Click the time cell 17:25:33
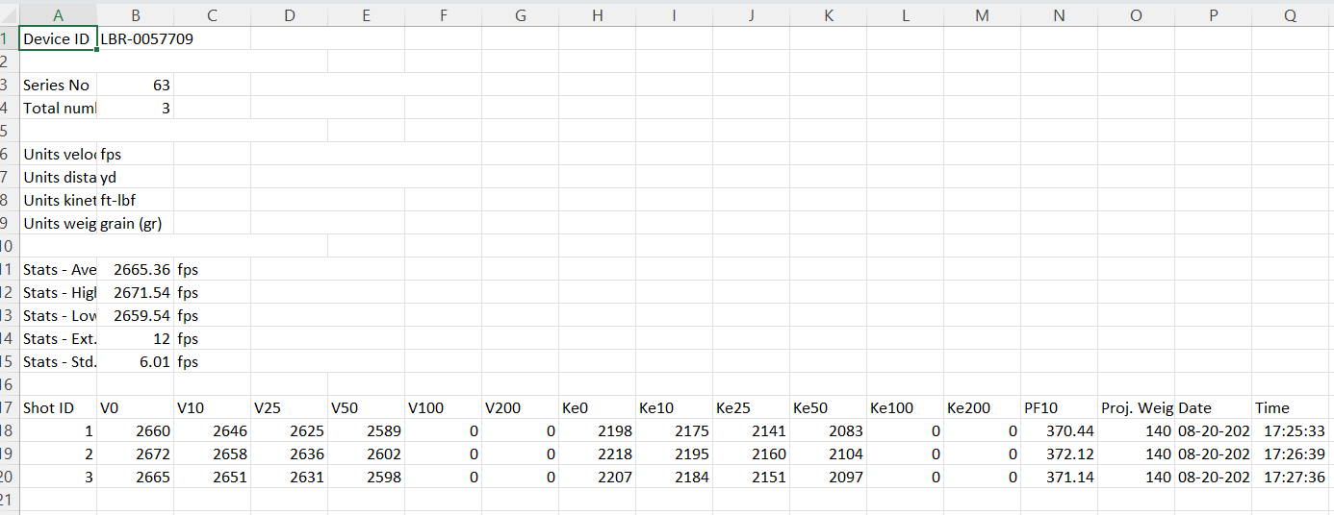 [1292, 430]
